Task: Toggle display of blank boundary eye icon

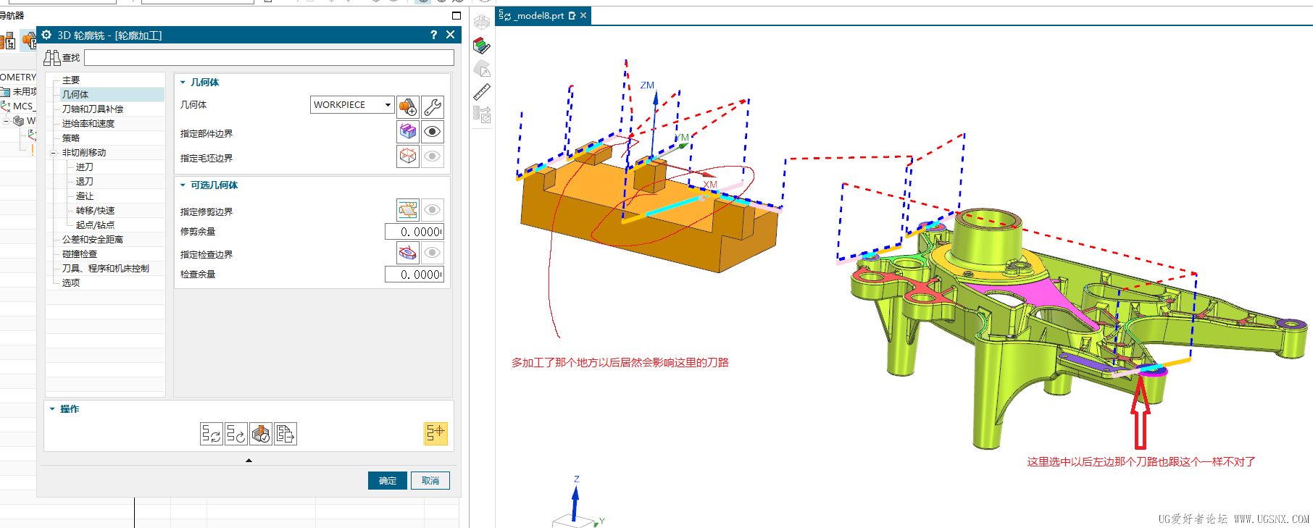Action: click(433, 156)
